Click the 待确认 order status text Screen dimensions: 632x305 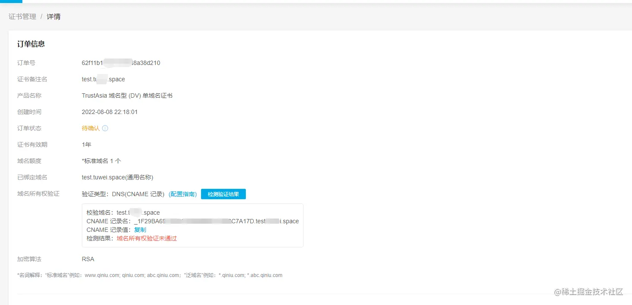click(90, 128)
